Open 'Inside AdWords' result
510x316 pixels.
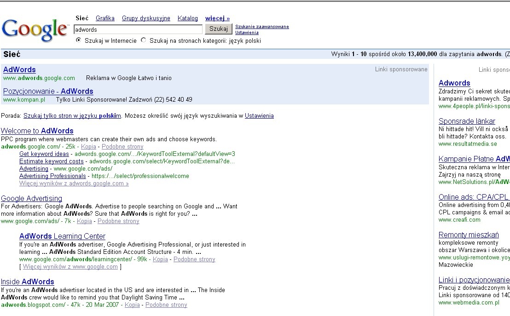[x=28, y=282]
